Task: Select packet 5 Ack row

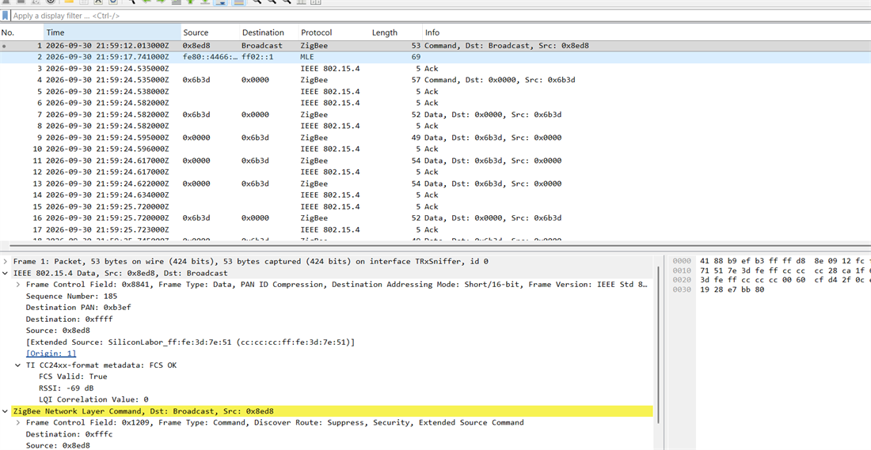Action: (x=435, y=92)
